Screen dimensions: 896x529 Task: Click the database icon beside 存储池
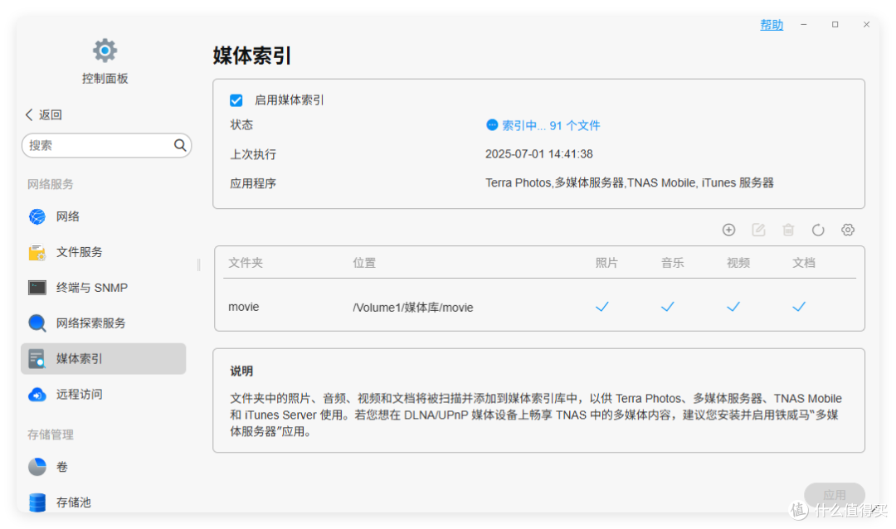coord(37,502)
